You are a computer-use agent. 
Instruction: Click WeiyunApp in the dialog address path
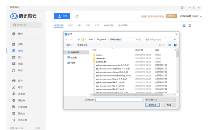(116, 39)
